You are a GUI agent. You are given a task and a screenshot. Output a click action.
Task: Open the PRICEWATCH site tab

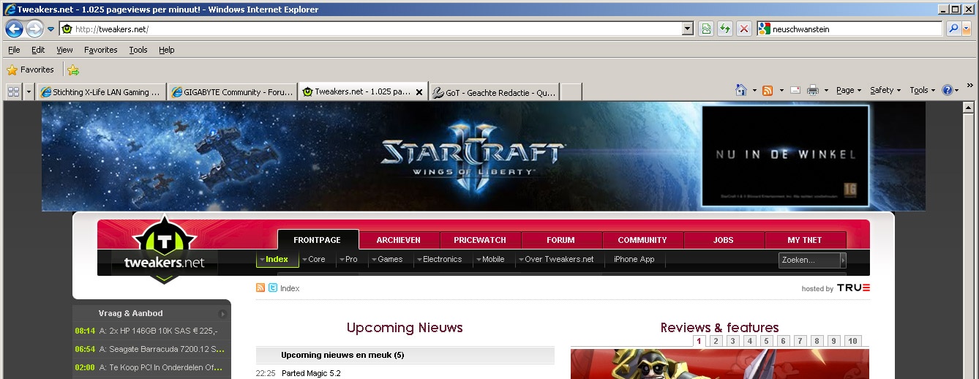coord(480,240)
